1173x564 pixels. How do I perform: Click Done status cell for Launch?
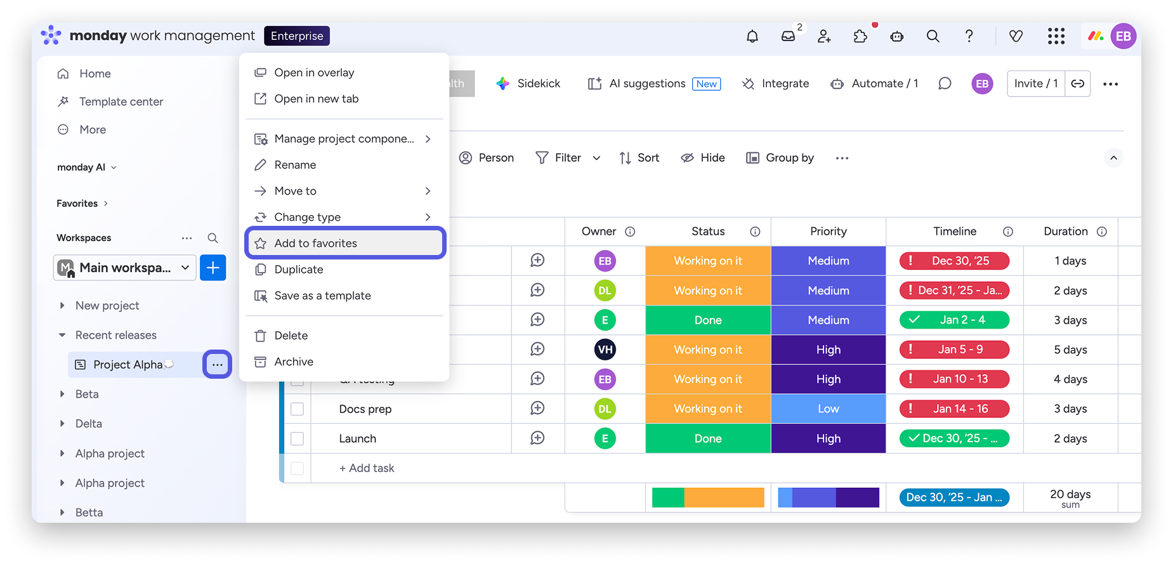pos(708,439)
